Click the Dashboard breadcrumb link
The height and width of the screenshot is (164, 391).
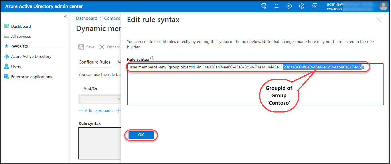click(86, 18)
